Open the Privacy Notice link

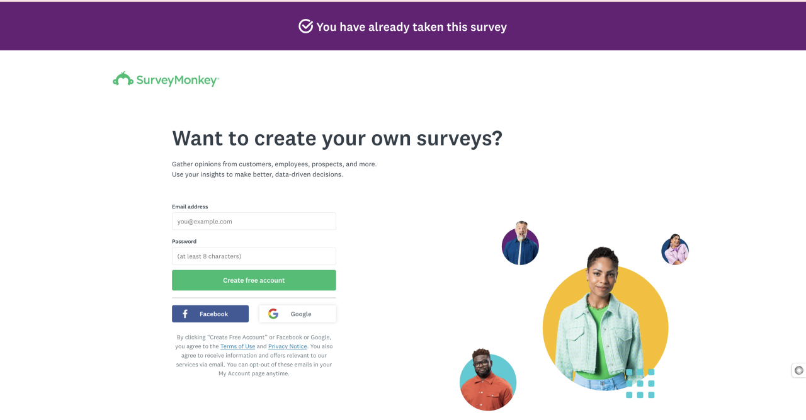tap(288, 346)
